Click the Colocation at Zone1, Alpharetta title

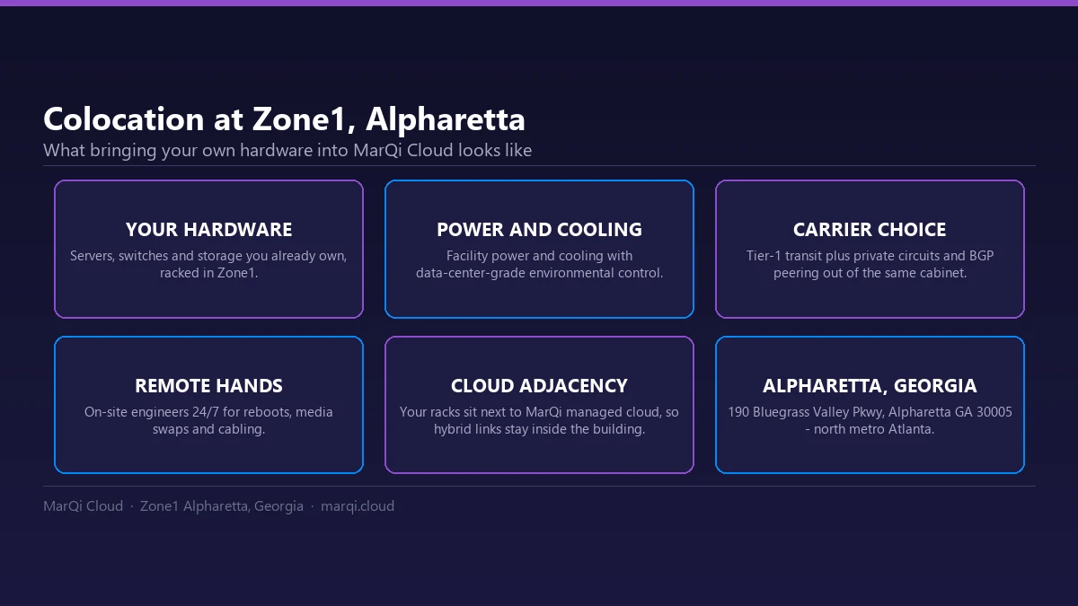pyautogui.click(x=284, y=119)
